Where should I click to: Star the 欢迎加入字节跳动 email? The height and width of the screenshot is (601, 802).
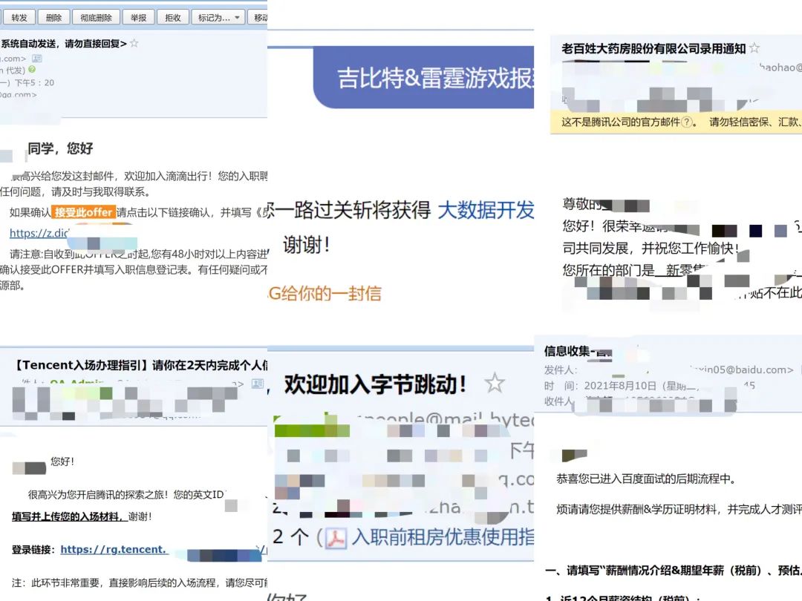coord(495,383)
